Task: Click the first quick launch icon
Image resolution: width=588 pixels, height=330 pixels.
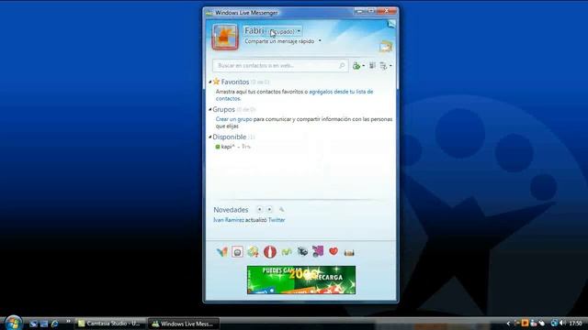Action: tap(33, 324)
